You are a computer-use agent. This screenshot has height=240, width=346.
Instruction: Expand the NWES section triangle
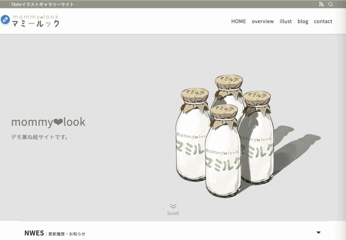click(318, 233)
